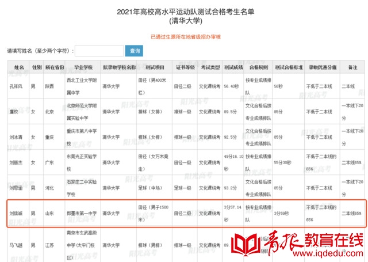This screenshot has width=368, height=262.
Task: Click the 江苏 province cell
Action: click(49, 245)
